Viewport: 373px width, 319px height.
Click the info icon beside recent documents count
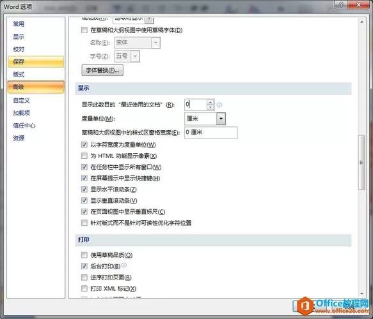point(219,105)
